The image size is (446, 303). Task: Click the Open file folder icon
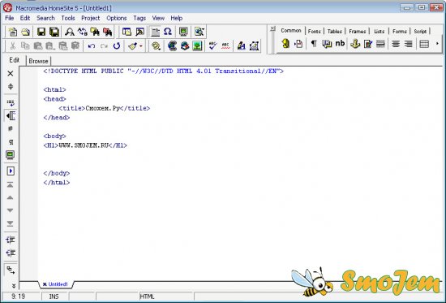coord(26,32)
